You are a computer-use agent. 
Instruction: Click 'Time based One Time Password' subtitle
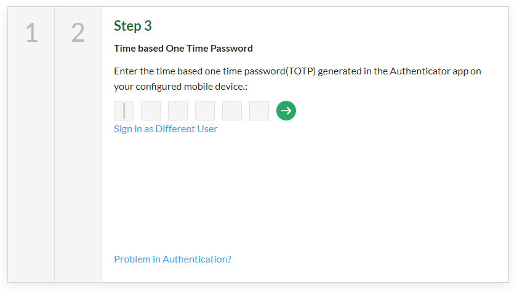(x=183, y=48)
